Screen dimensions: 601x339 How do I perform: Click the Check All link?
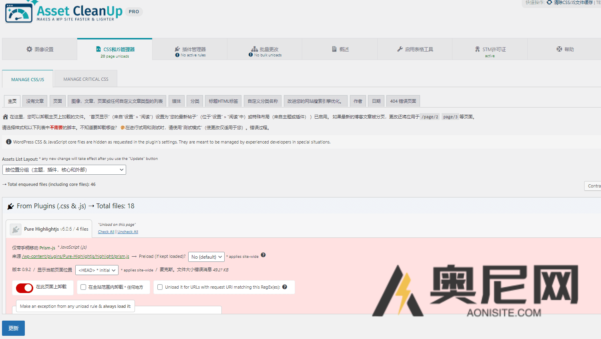pyautogui.click(x=106, y=232)
